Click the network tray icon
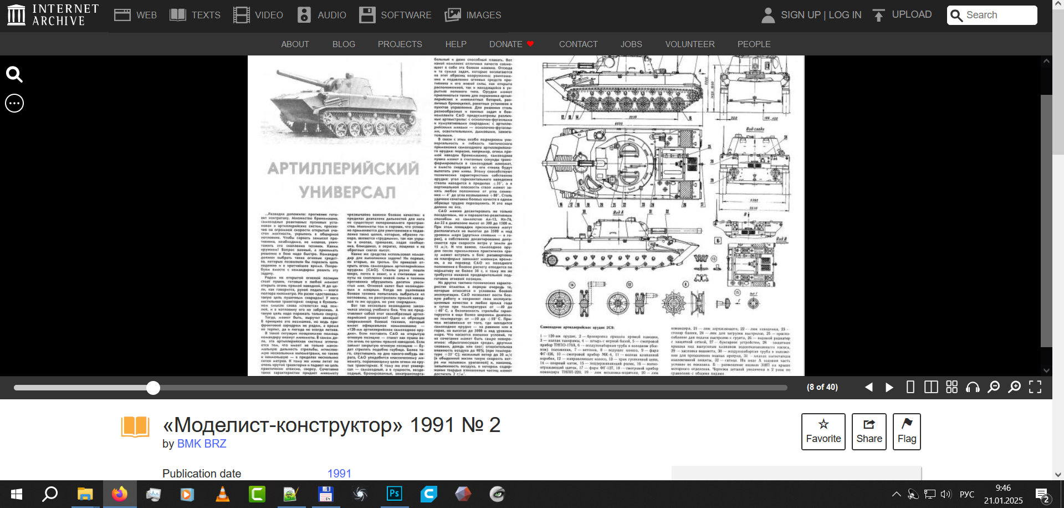Screen dimensions: 1064x508 point(930,494)
